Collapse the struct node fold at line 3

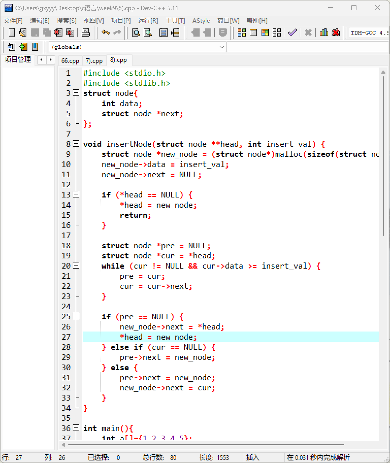pos(76,93)
